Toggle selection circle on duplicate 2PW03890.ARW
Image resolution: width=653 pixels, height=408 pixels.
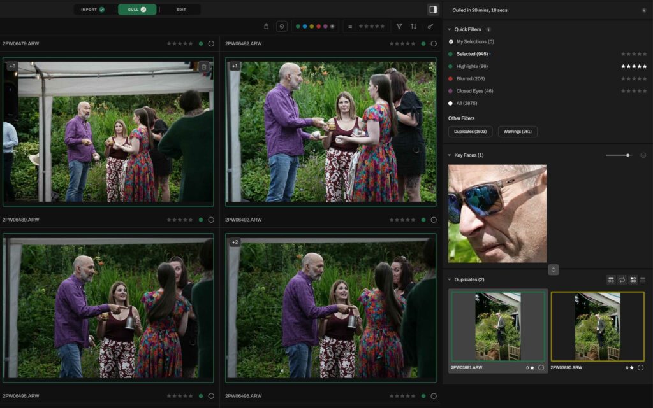640,367
